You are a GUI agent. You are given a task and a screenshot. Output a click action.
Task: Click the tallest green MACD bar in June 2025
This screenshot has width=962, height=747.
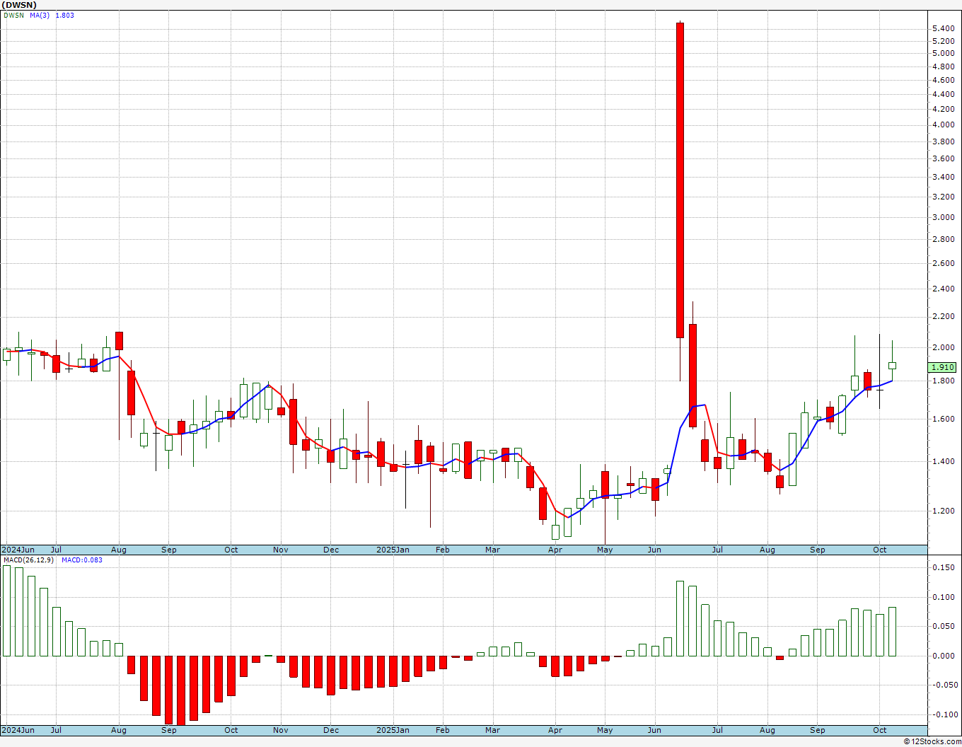click(680, 618)
